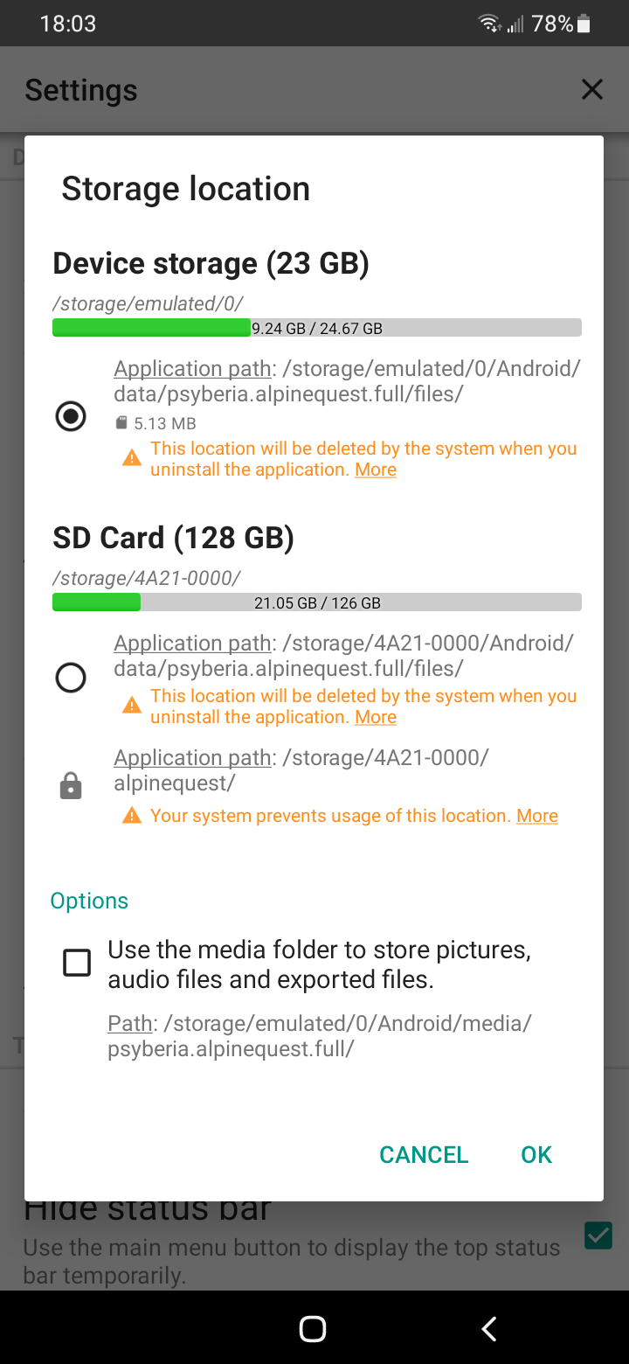Click the Device storage usage bar

317,328
